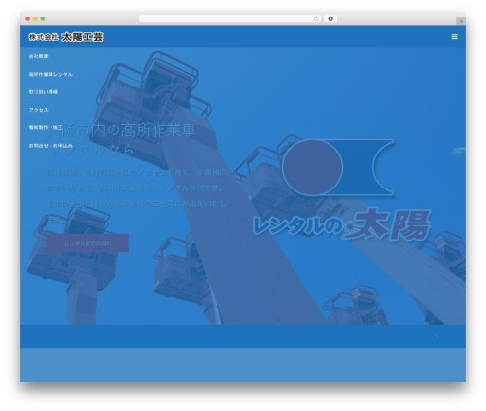Screen dimensions: 486x411
Task: Click the circular icon next to the address bar
Action: pyautogui.click(x=330, y=19)
